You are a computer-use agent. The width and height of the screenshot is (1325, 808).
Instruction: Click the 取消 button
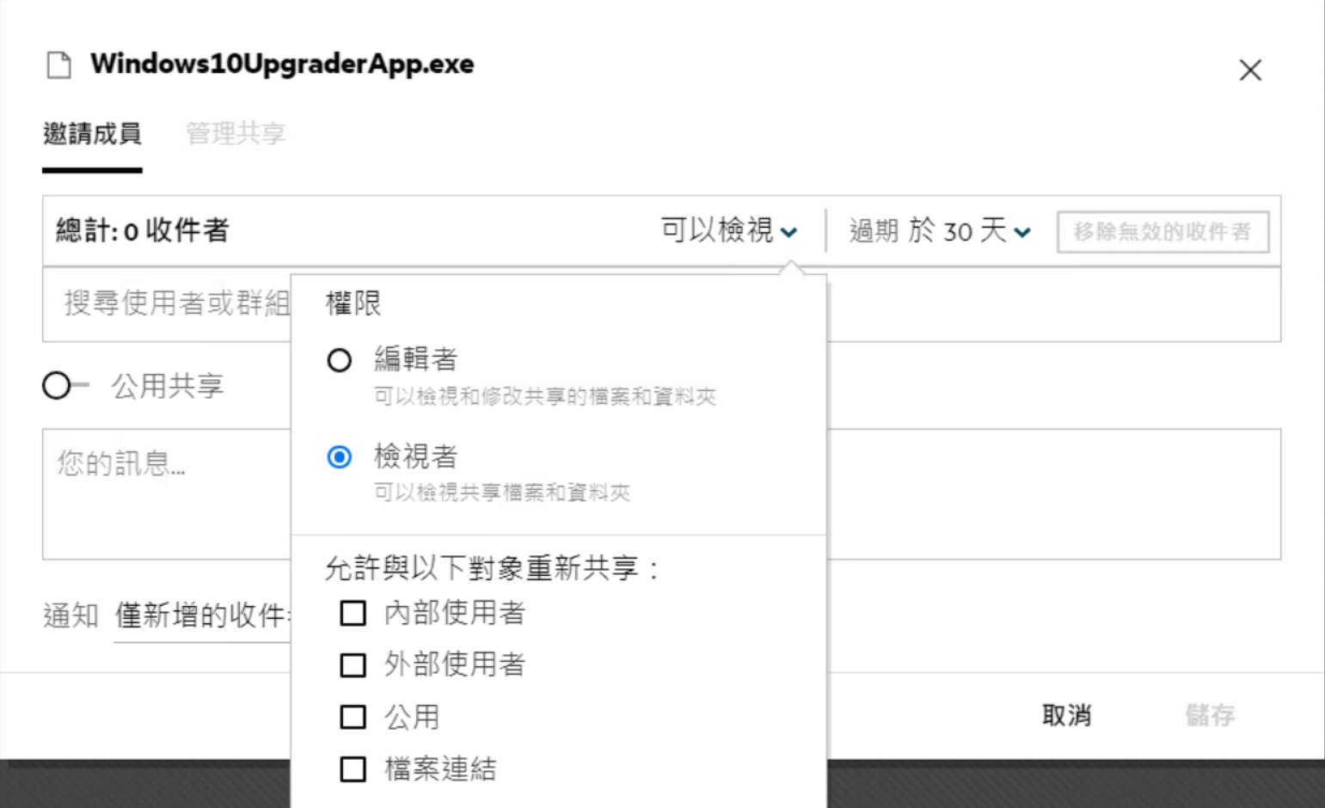click(1066, 715)
